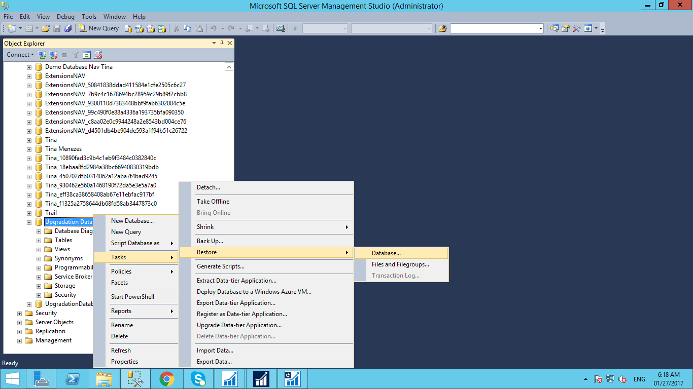
Task: Open the Debug menu
Action: point(65,17)
